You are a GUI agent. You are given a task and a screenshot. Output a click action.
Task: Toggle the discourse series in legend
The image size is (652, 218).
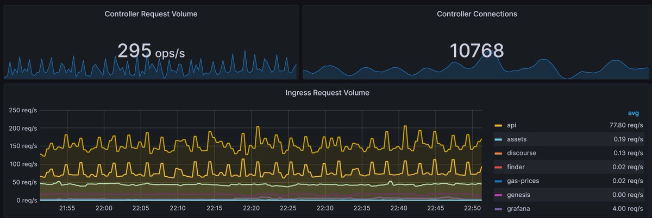point(521,153)
